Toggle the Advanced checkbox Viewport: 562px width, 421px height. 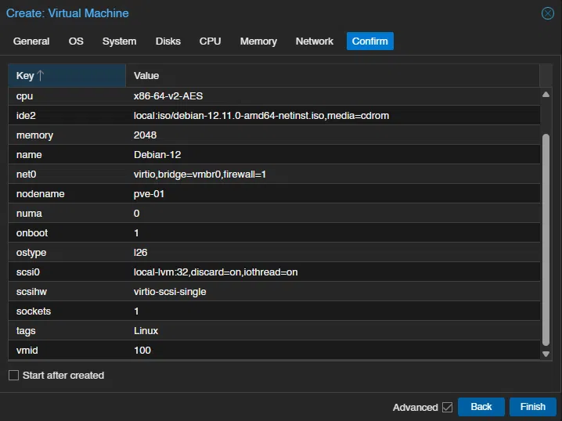point(448,407)
